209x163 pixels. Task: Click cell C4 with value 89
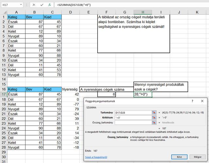coord(52,31)
